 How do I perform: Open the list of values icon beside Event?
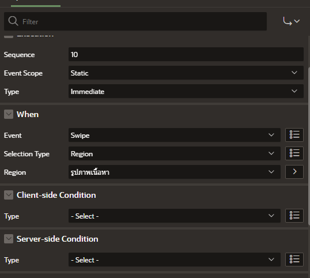(294, 135)
